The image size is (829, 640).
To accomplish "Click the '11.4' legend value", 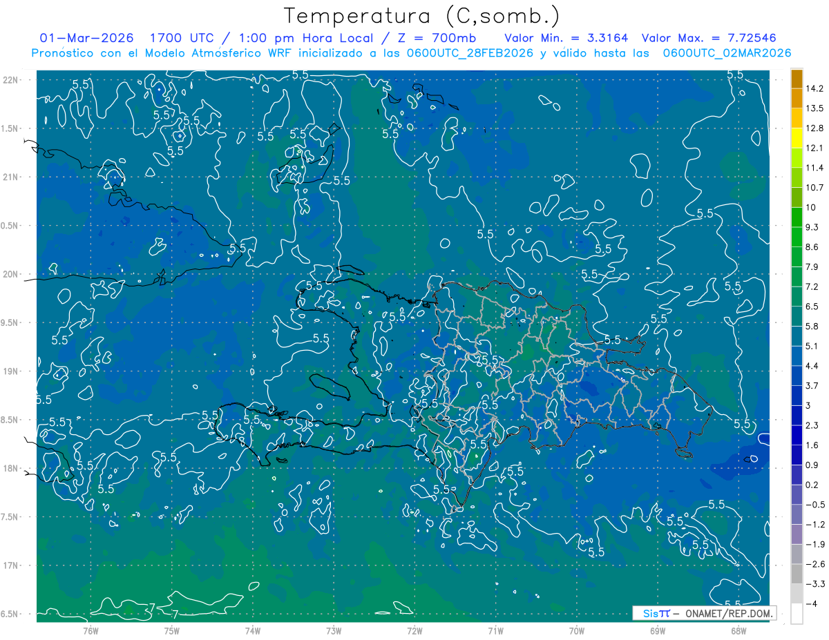I will point(814,168).
